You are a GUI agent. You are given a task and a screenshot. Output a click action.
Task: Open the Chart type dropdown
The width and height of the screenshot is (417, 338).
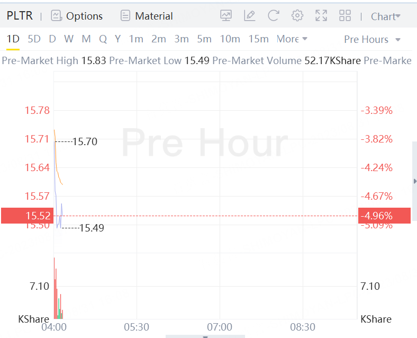(x=385, y=16)
